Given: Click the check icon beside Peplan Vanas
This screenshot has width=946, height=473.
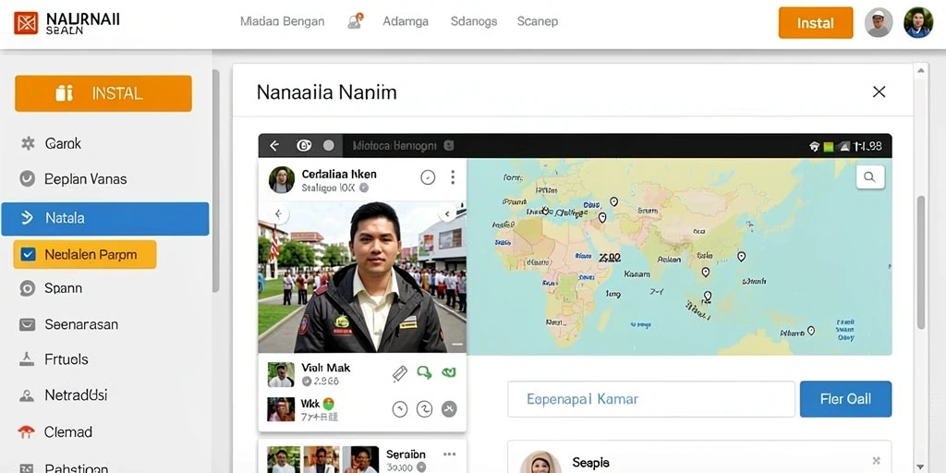Looking at the screenshot, I should (27, 179).
